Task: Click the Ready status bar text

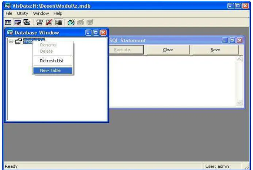Action: click(x=11, y=166)
